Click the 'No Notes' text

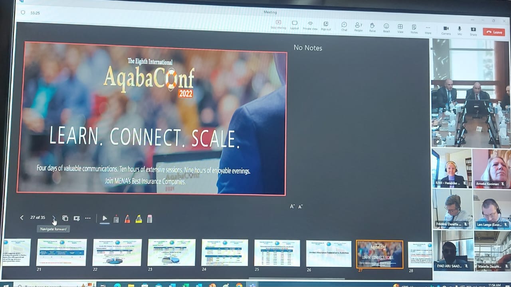click(308, 48)
